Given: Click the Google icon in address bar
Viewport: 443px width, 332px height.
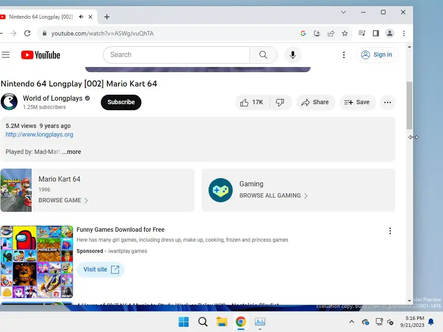Looking at the screenshot, I should click(x=303, y=33).
